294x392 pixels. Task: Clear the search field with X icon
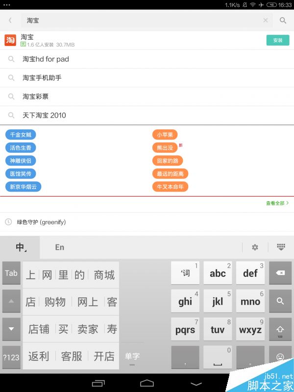(266, 20)
